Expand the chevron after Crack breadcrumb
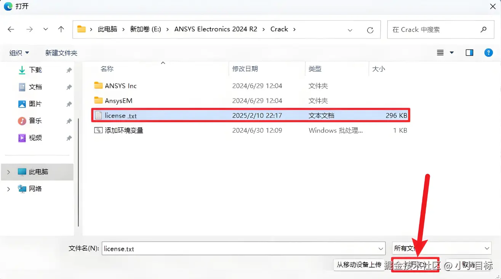 pos(294,29)
